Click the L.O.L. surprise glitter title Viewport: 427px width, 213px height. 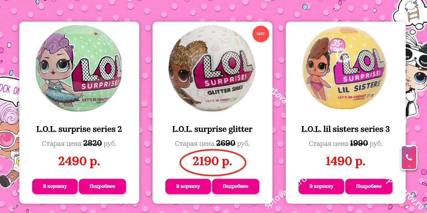212,129
